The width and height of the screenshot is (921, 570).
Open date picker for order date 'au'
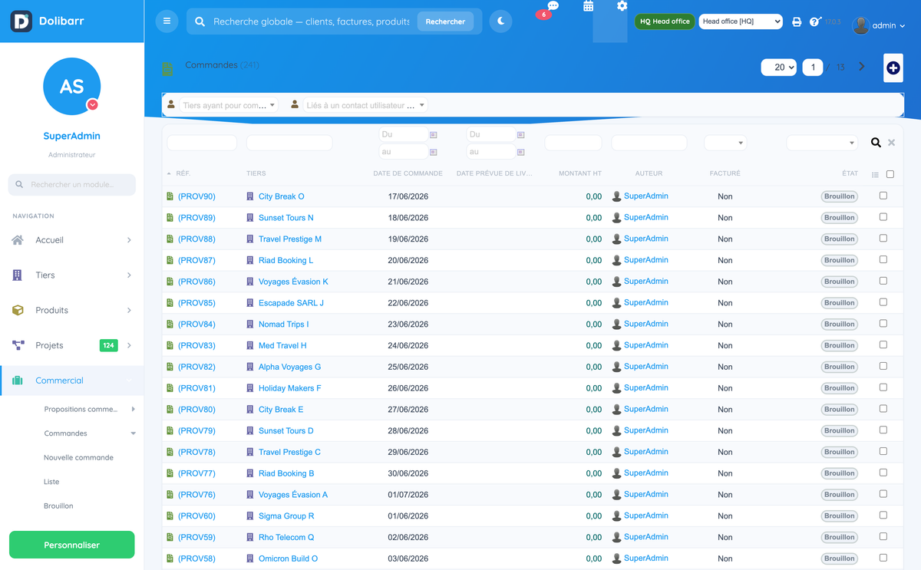[433, 152]
